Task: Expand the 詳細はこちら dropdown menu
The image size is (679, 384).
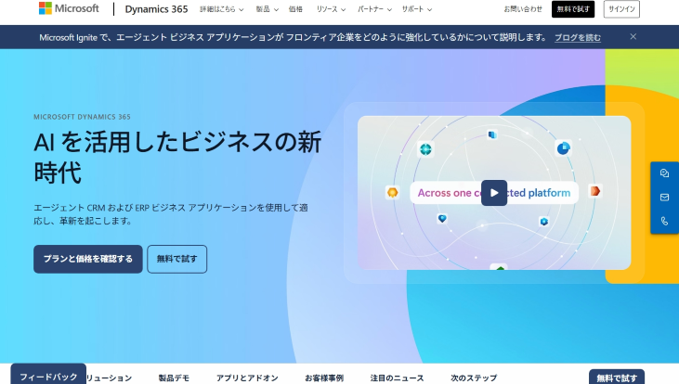Action: [222, 9]
